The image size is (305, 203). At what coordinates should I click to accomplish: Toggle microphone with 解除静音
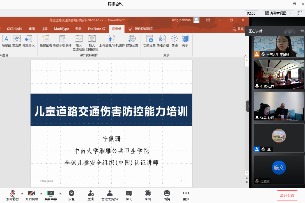(13, 195)
